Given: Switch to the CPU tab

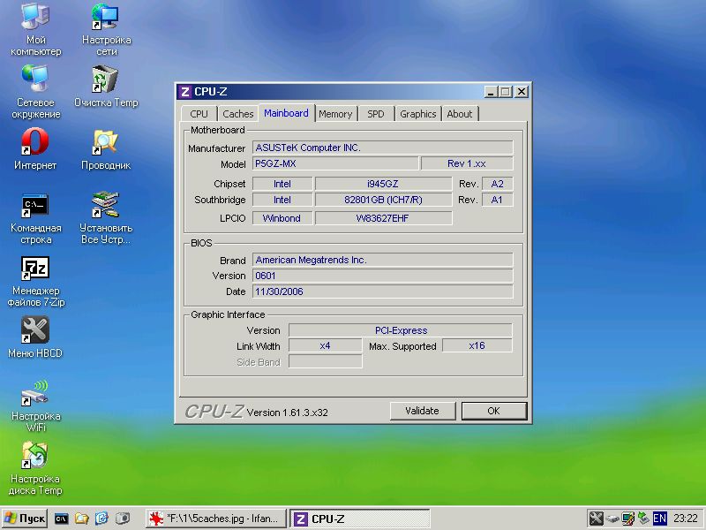Looking at the screenshot, I should [199, 114].
